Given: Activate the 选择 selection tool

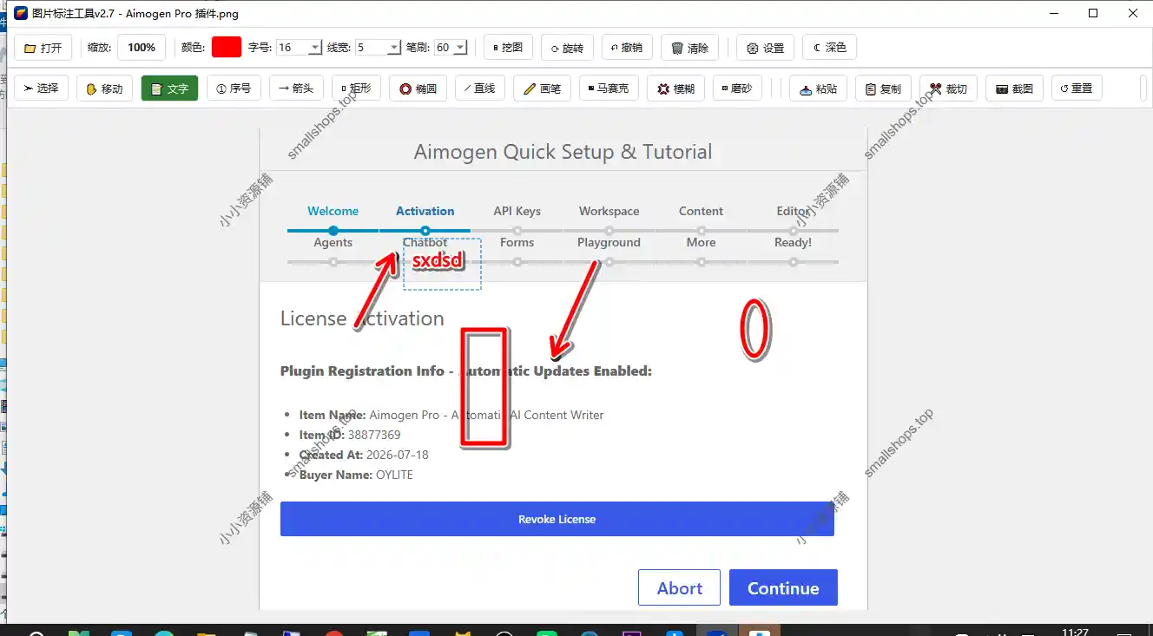Looking at the screenshot, I should [42, 89].
